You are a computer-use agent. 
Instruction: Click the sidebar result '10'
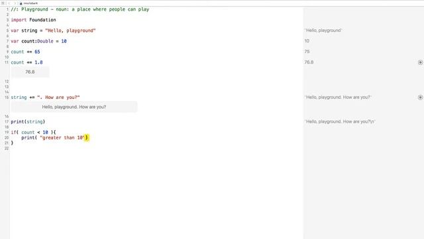[x=307, y=41]
